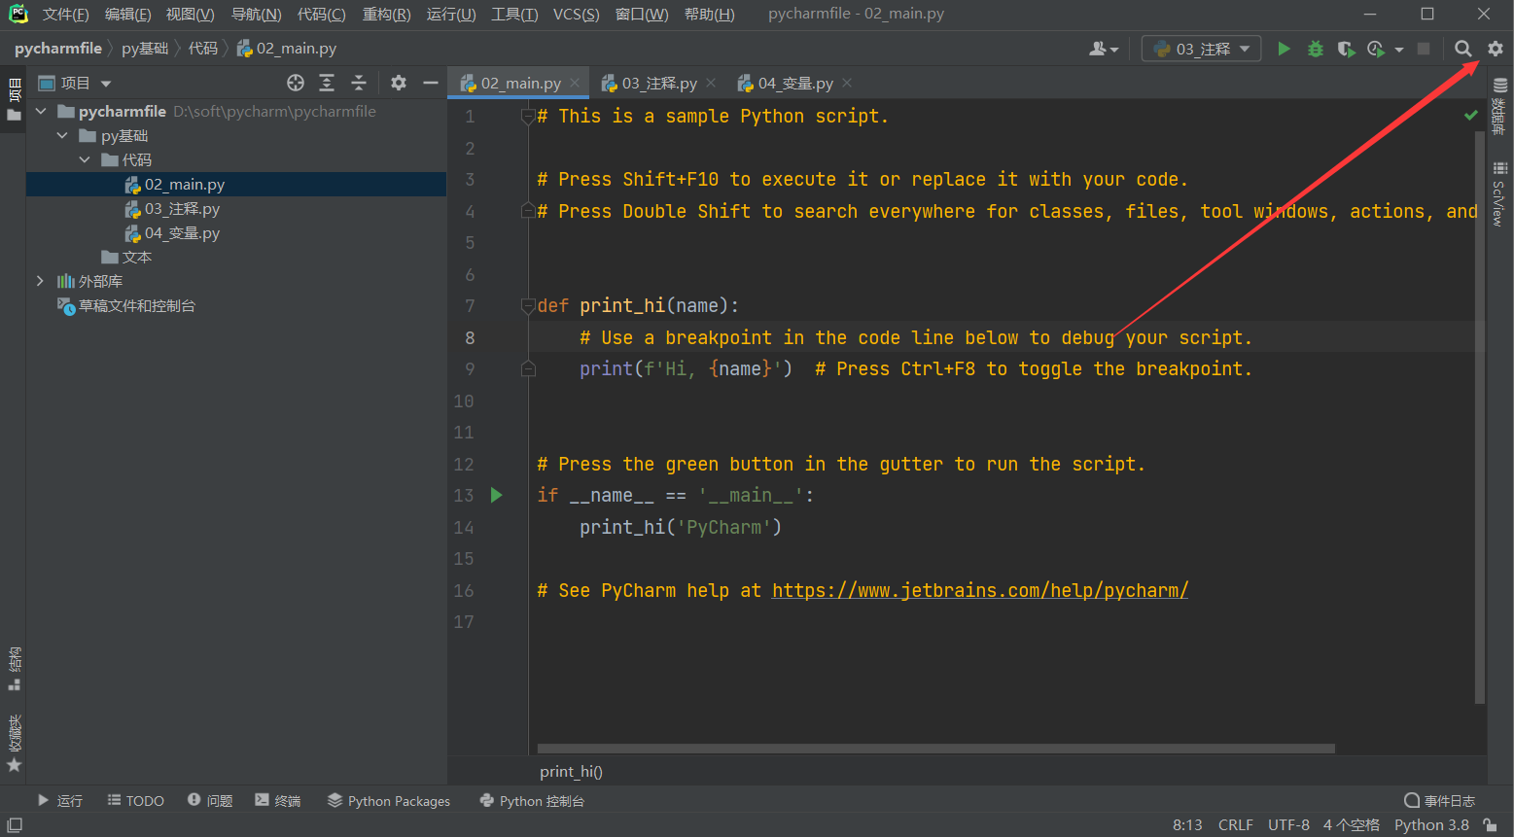Click the 8:13 cursor position indicator
Image resolution: width=1514 pixels, height=837 pixels.
1187,825
